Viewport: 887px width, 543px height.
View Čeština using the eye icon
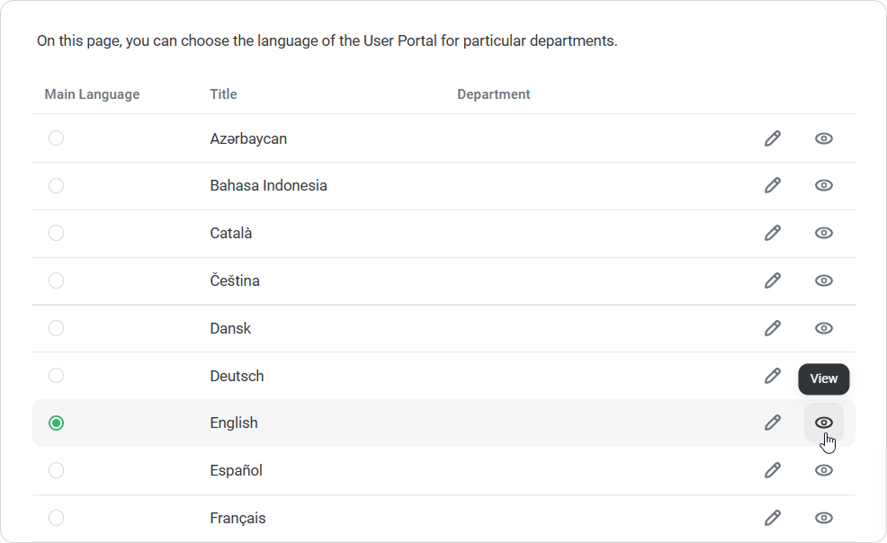click(823, 280)
